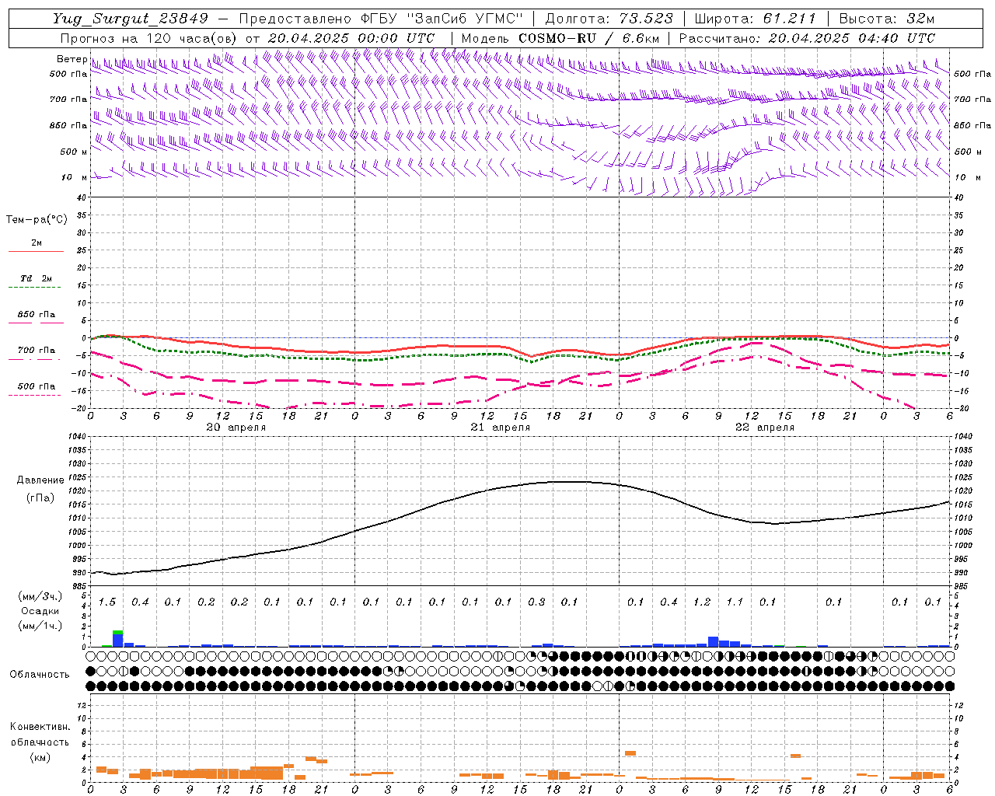This screenshot has height=796, width=995.
Task: Click the 'Высота: 32м' elevation text
Action: click(887, 19)
